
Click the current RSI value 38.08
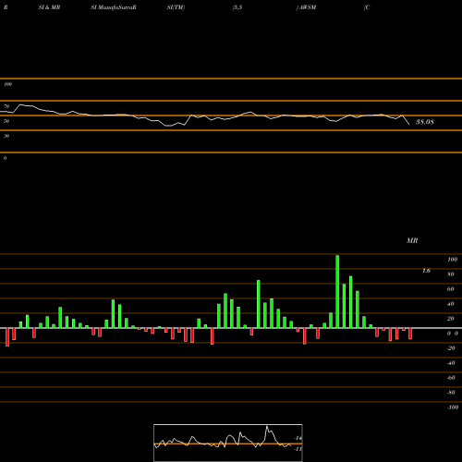click(425, 122)
